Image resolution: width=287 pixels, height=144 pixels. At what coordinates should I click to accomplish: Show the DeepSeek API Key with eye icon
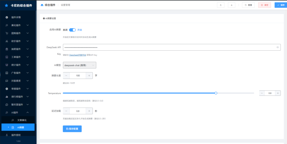(x=278, y=47)
